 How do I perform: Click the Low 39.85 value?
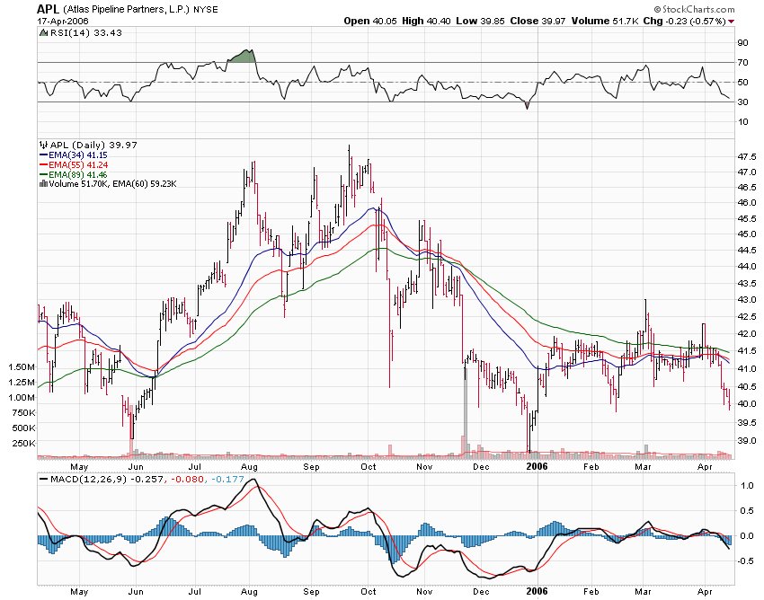point(480,21)
